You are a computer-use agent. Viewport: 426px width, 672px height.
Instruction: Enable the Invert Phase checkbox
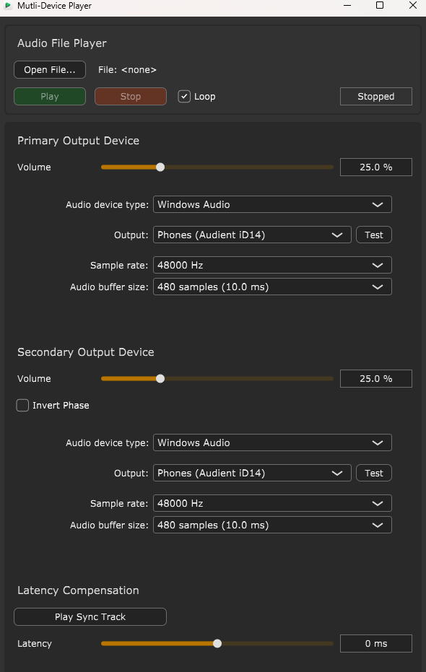[22, 405]
